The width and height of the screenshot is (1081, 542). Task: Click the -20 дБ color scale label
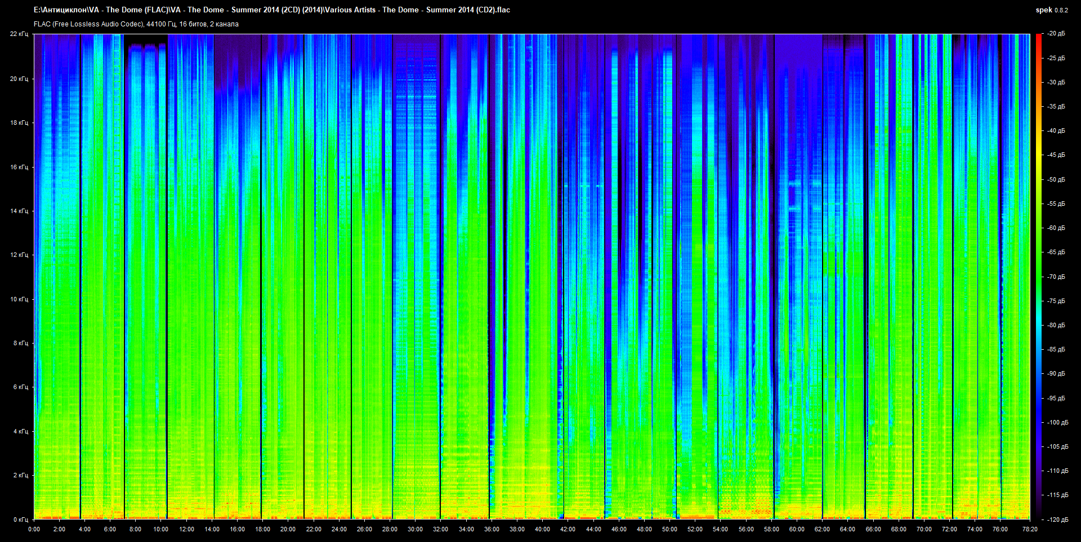(1056, 34)
